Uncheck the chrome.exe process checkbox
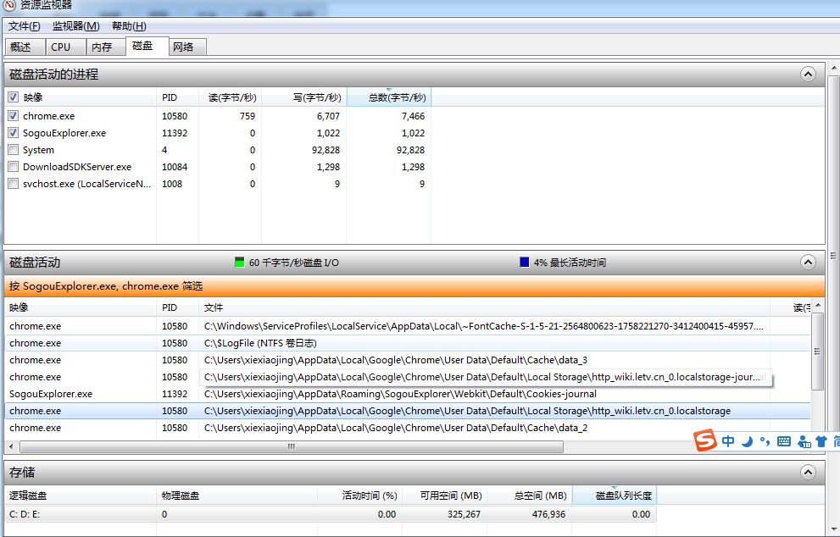Viewport: 840px width, 537px height. tap(14, 116)
